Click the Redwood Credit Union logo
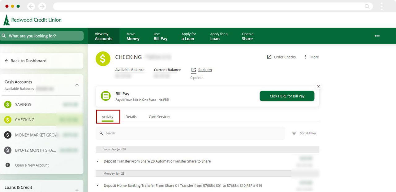Viewport: 396px width, 192px height. [32, 20]
